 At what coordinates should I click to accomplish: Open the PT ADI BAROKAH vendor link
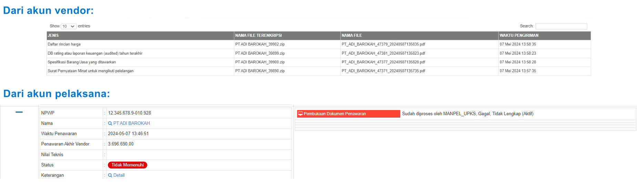click(131, 123)
